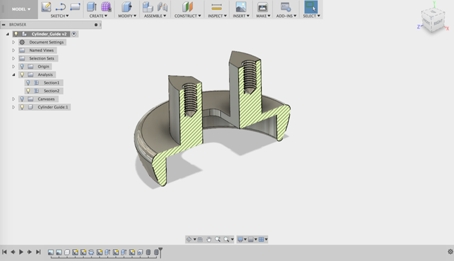Click the timeline play button
The height and width of the screenshot is (261, 454).
21,252
